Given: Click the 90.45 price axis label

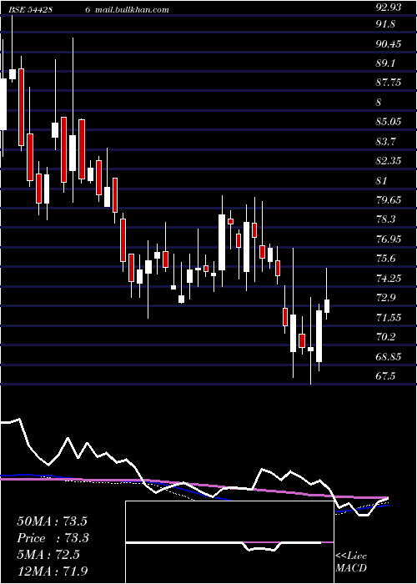Looking at the screenshot, I should 389,44.
